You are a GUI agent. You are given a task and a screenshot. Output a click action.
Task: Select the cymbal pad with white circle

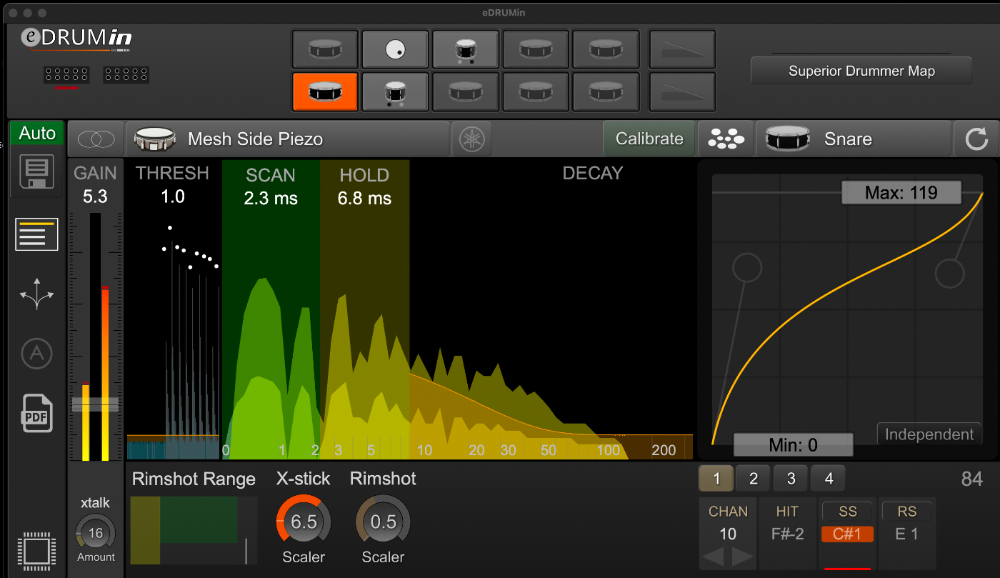point(395,49)
